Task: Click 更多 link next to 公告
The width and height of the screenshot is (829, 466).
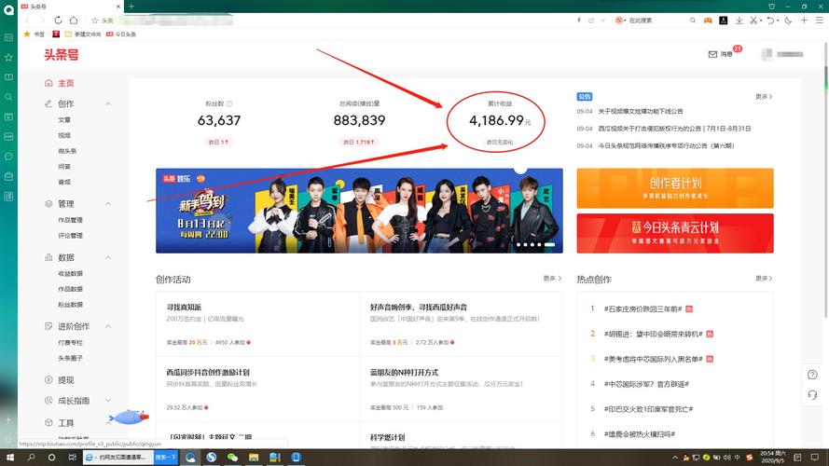Action: pyautogui.click(x=763, y=97)
